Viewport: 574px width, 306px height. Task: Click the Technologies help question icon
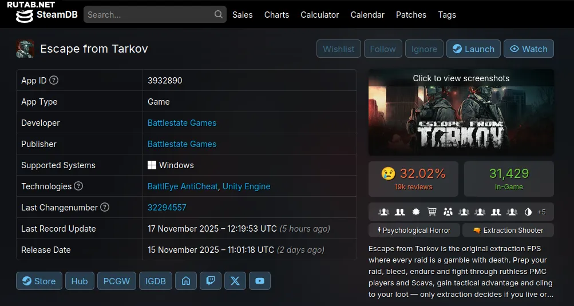(x=79, y=186)
